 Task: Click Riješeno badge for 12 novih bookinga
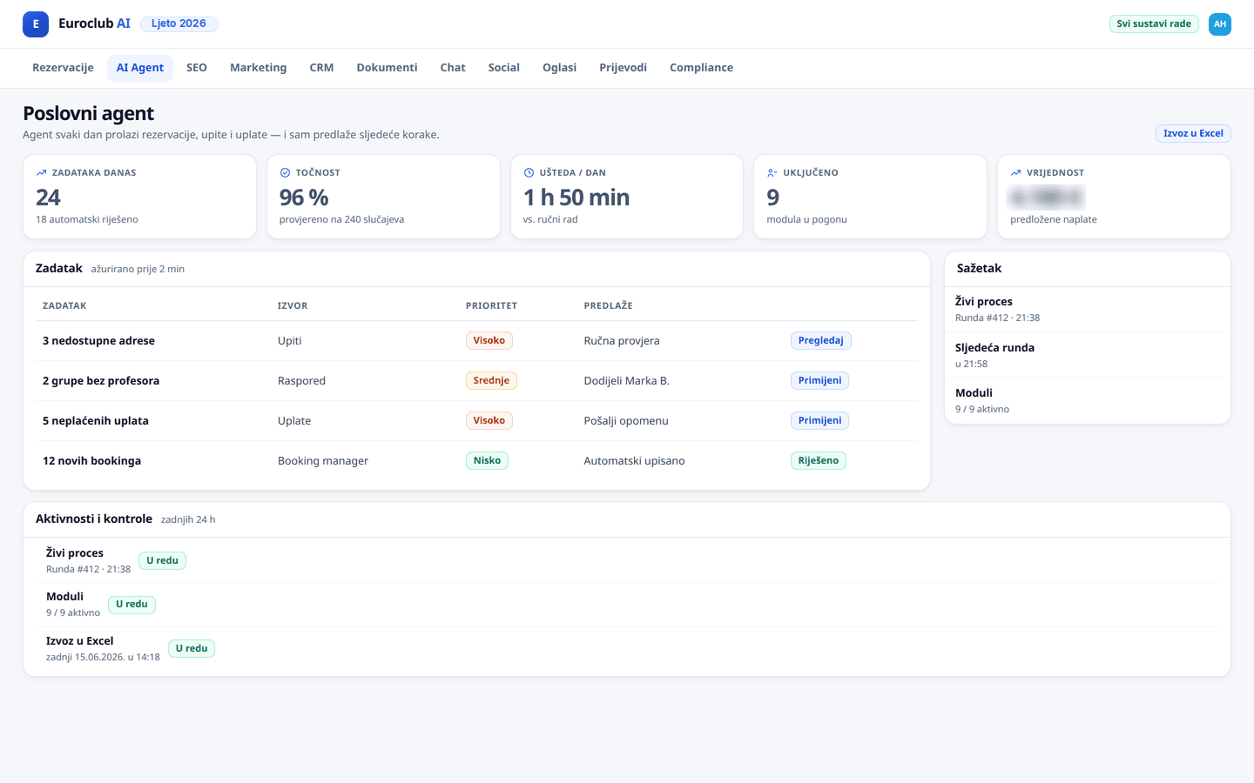pyautogui.click(x=819, y=461)
